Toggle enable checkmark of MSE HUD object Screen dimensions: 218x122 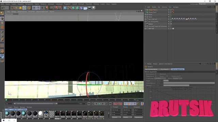(x=171, y=28)
